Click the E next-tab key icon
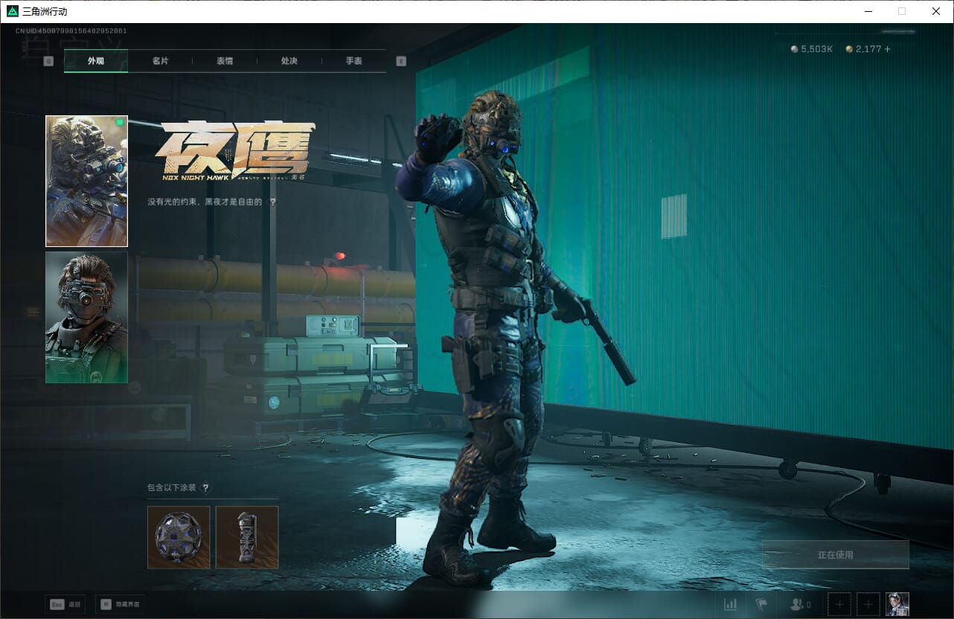The image size is (954, 619). (x=401, y=61)
